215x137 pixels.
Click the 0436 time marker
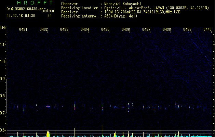click(126, 29)
